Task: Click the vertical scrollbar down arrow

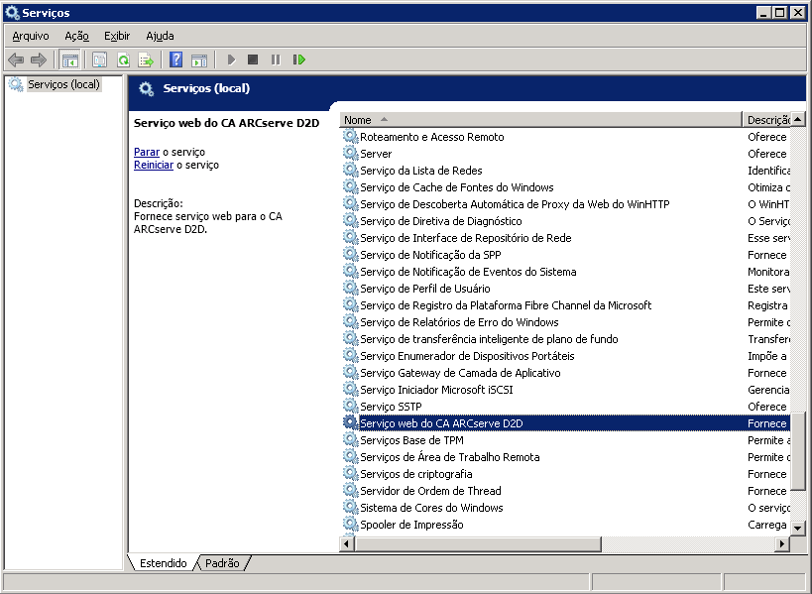Action: coord(797,527)
